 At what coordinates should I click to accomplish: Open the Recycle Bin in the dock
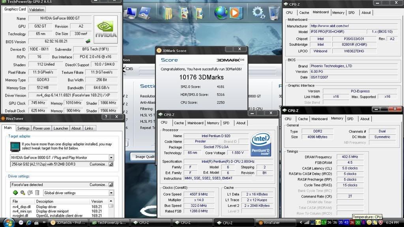[274, 13]
